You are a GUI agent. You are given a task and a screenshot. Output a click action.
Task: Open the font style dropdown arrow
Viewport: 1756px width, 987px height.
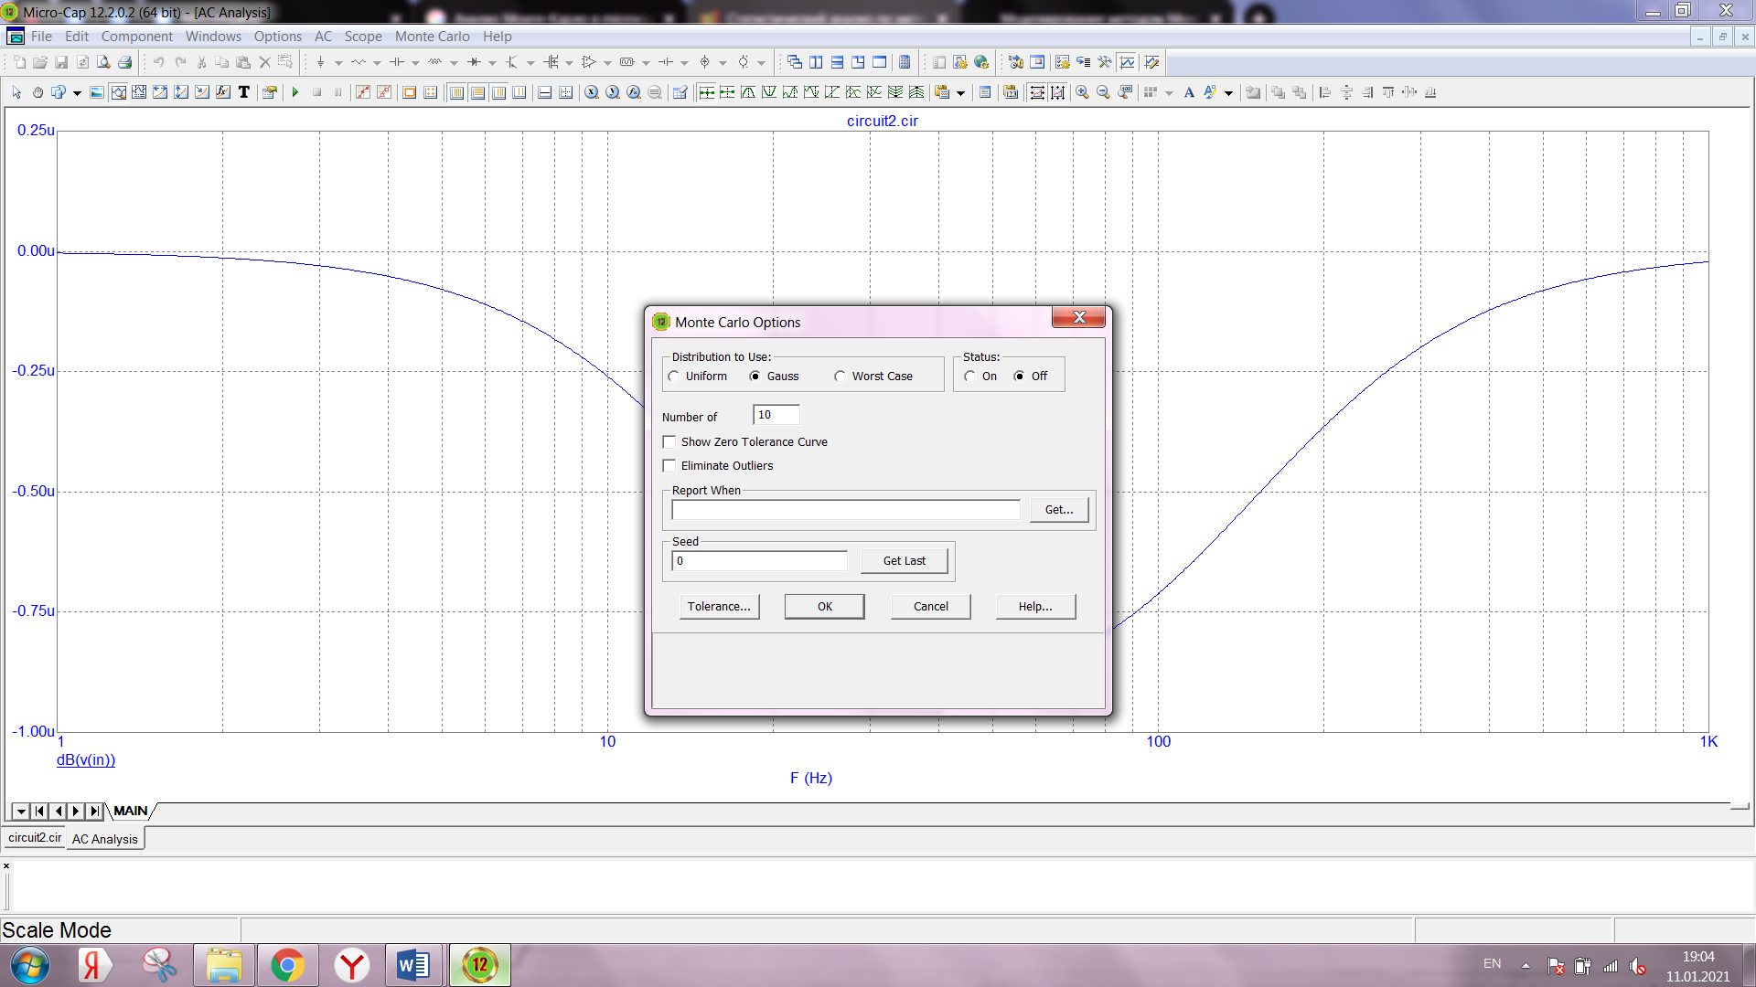point(1228,93)
